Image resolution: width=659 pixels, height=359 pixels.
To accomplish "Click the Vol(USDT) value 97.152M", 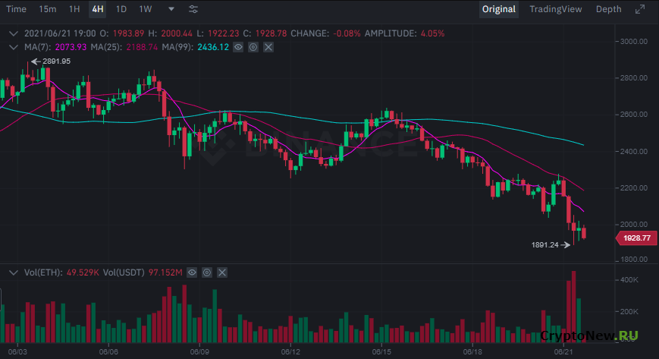I will point(165,272).
